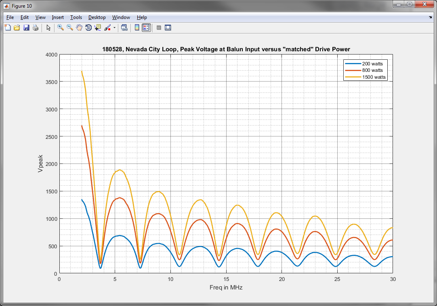Minimize the Figure 10 window
Screen dimensions: 437x306
point(399,4)
